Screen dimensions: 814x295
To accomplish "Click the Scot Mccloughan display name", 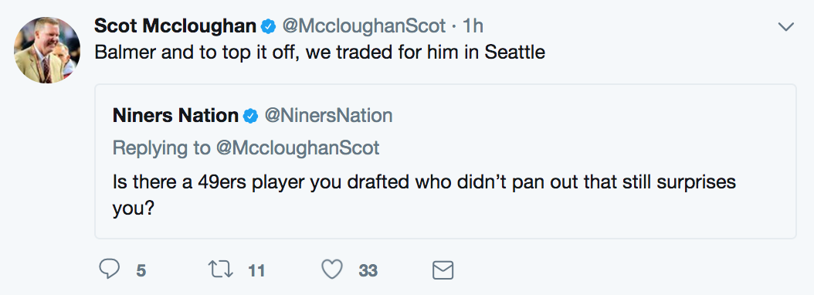I will click(175, 26).
